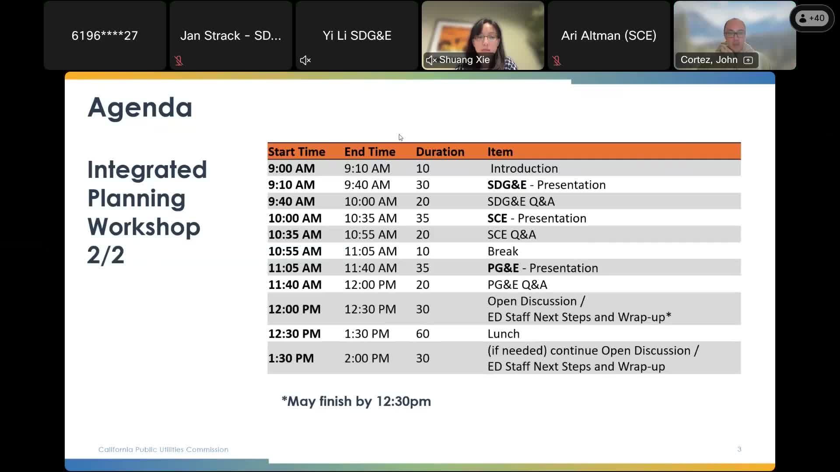Image resolution: width=840 pixels, height=472 pixels.
Task: Click the Agenda slide title
Action: (x=140, y=107)
